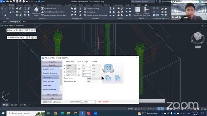Switch to the Output ribbon tab

tap(36, 5)
